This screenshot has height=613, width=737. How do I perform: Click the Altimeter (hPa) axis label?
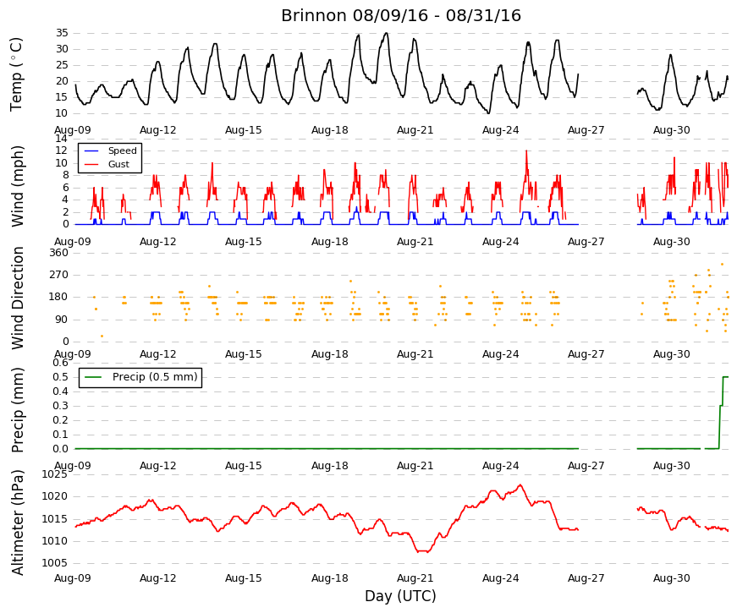point(18,523)
